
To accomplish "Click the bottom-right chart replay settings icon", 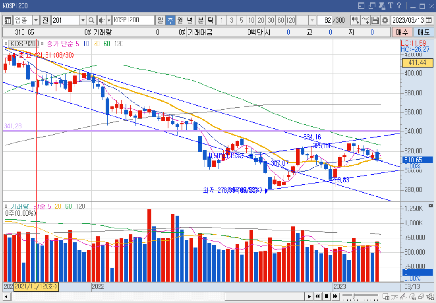I will pyautogui.click(x=431, y=296).
